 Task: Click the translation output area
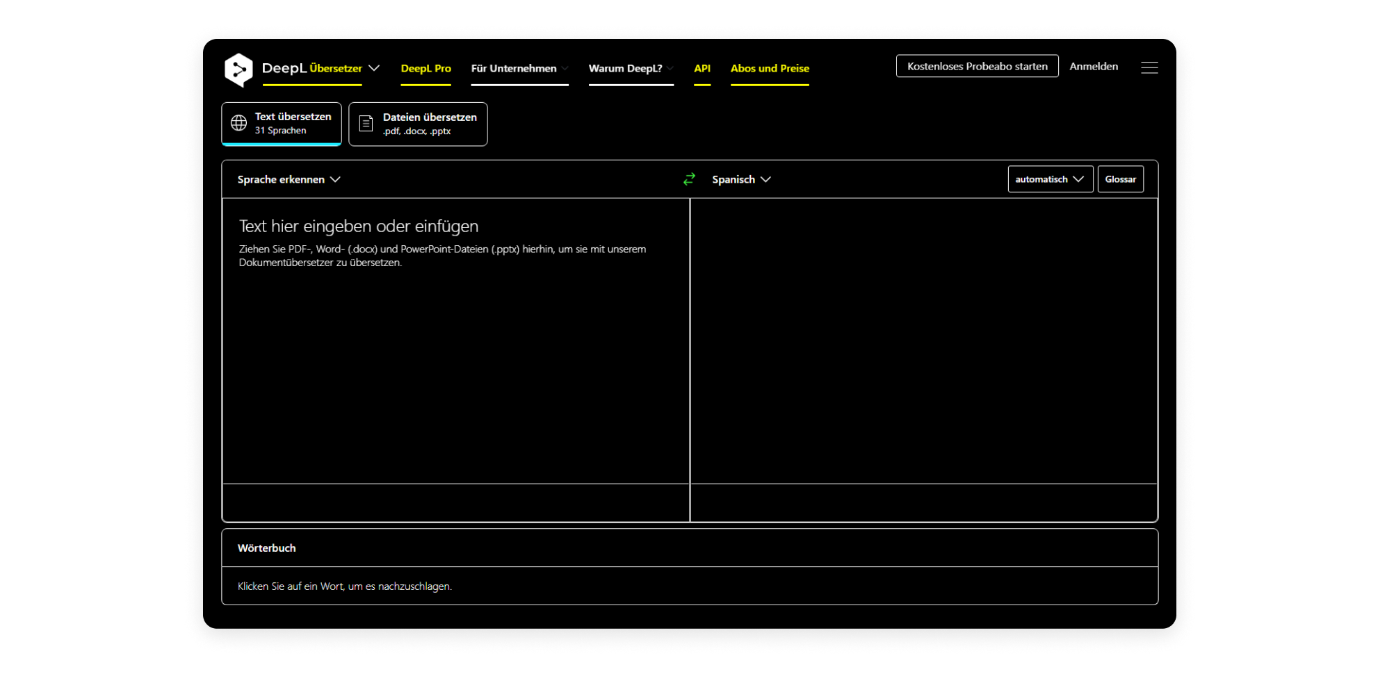pyautogui.click(x=923, y=340)
